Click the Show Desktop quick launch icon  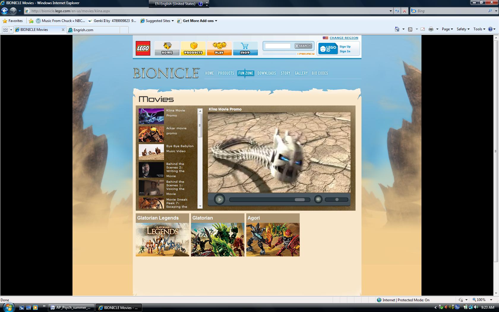(x=29, y=308)
